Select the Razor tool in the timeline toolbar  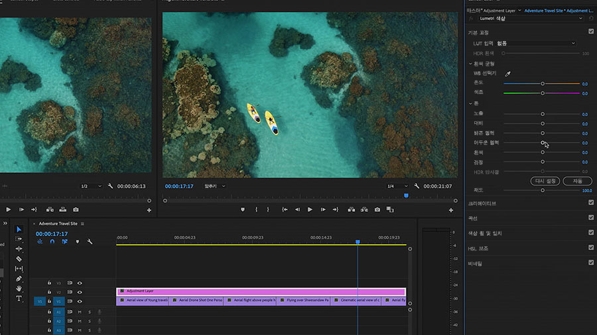pyautogui.click(x=19, y=259)
